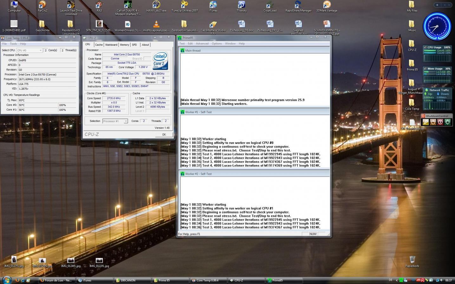This screenshot has width=455, height=284.
Task: Open the Tools menu in Core Temp
Action: (x=13, y=44)
